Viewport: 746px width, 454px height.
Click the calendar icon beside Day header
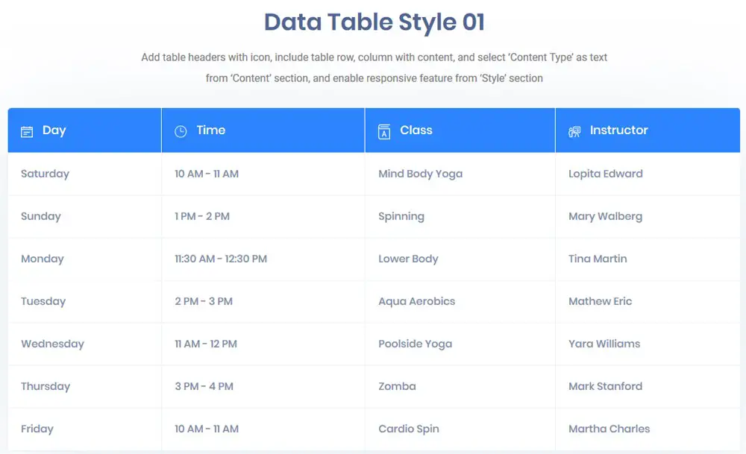[x=27, y=131]
